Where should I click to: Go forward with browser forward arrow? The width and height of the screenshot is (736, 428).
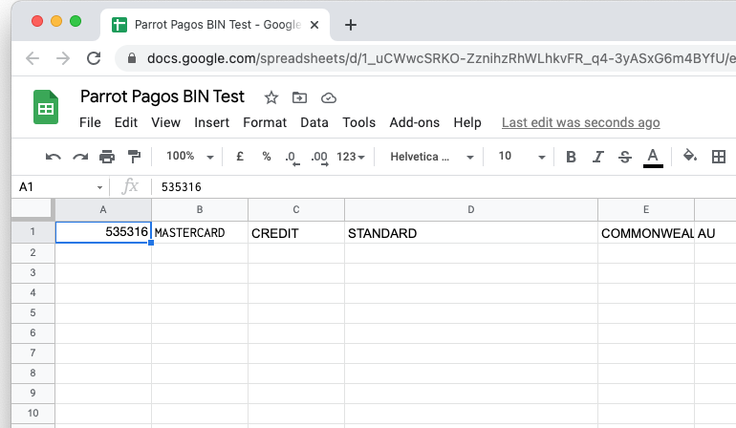tap(63, 58)
